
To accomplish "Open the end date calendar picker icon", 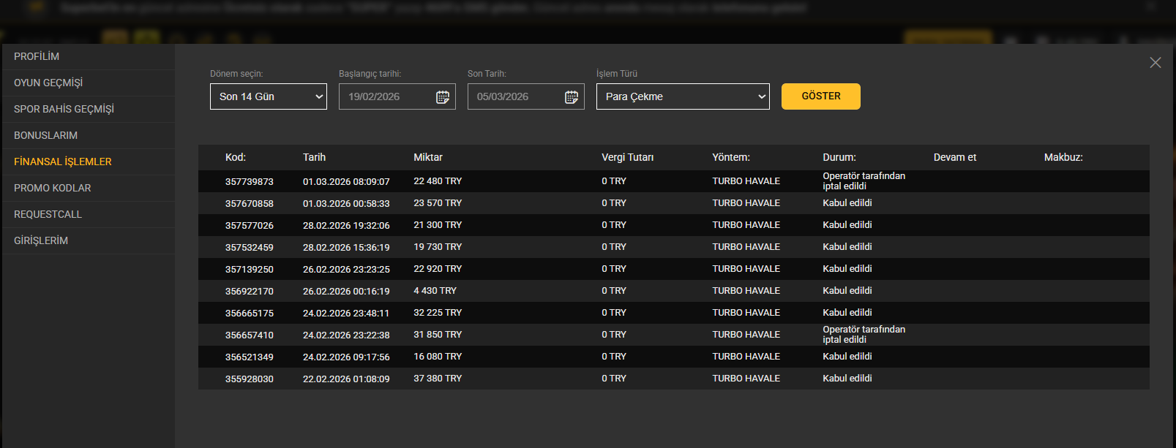I will 572,97.
